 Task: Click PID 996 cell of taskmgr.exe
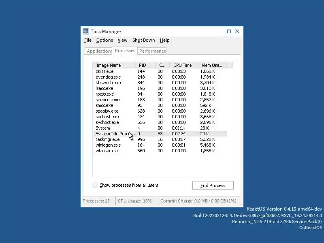pyautogui.click(x=141, y=139)
